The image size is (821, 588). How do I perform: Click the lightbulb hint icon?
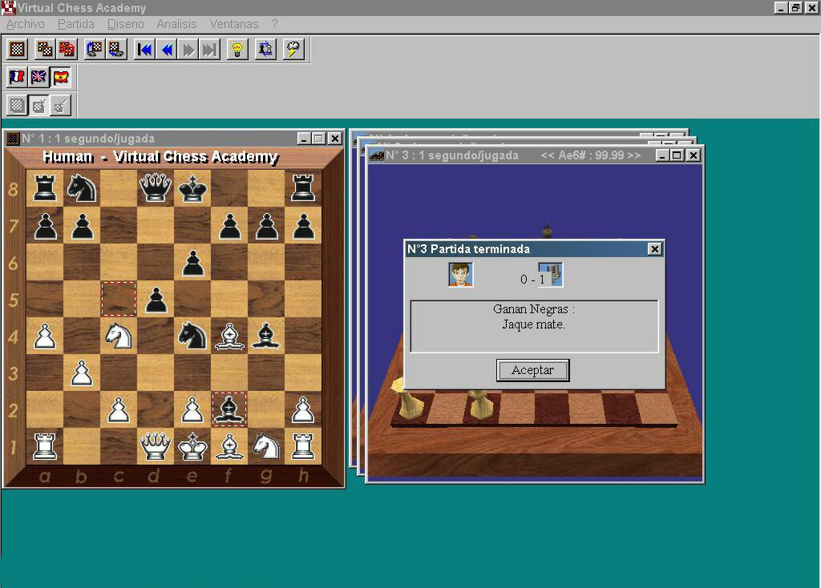point(237,50)
